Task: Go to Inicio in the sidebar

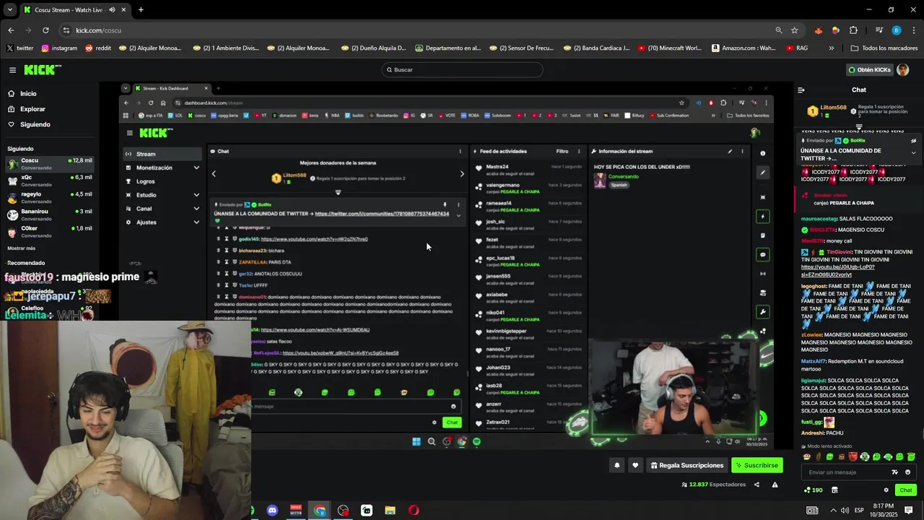Action: [x=28, y=94]
